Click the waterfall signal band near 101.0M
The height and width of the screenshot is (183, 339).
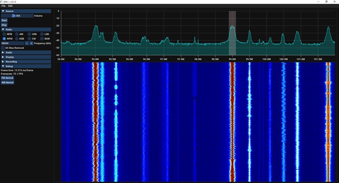coord(297,122)
